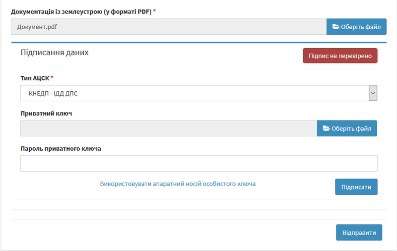This screenshot has height=251, width=397.
Task: Click red asterisk next to Тип АЦСК
Action: pos(52,78)
